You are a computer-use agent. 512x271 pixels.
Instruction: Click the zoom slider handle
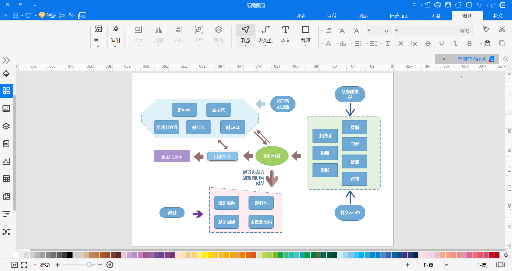point(89,265)
